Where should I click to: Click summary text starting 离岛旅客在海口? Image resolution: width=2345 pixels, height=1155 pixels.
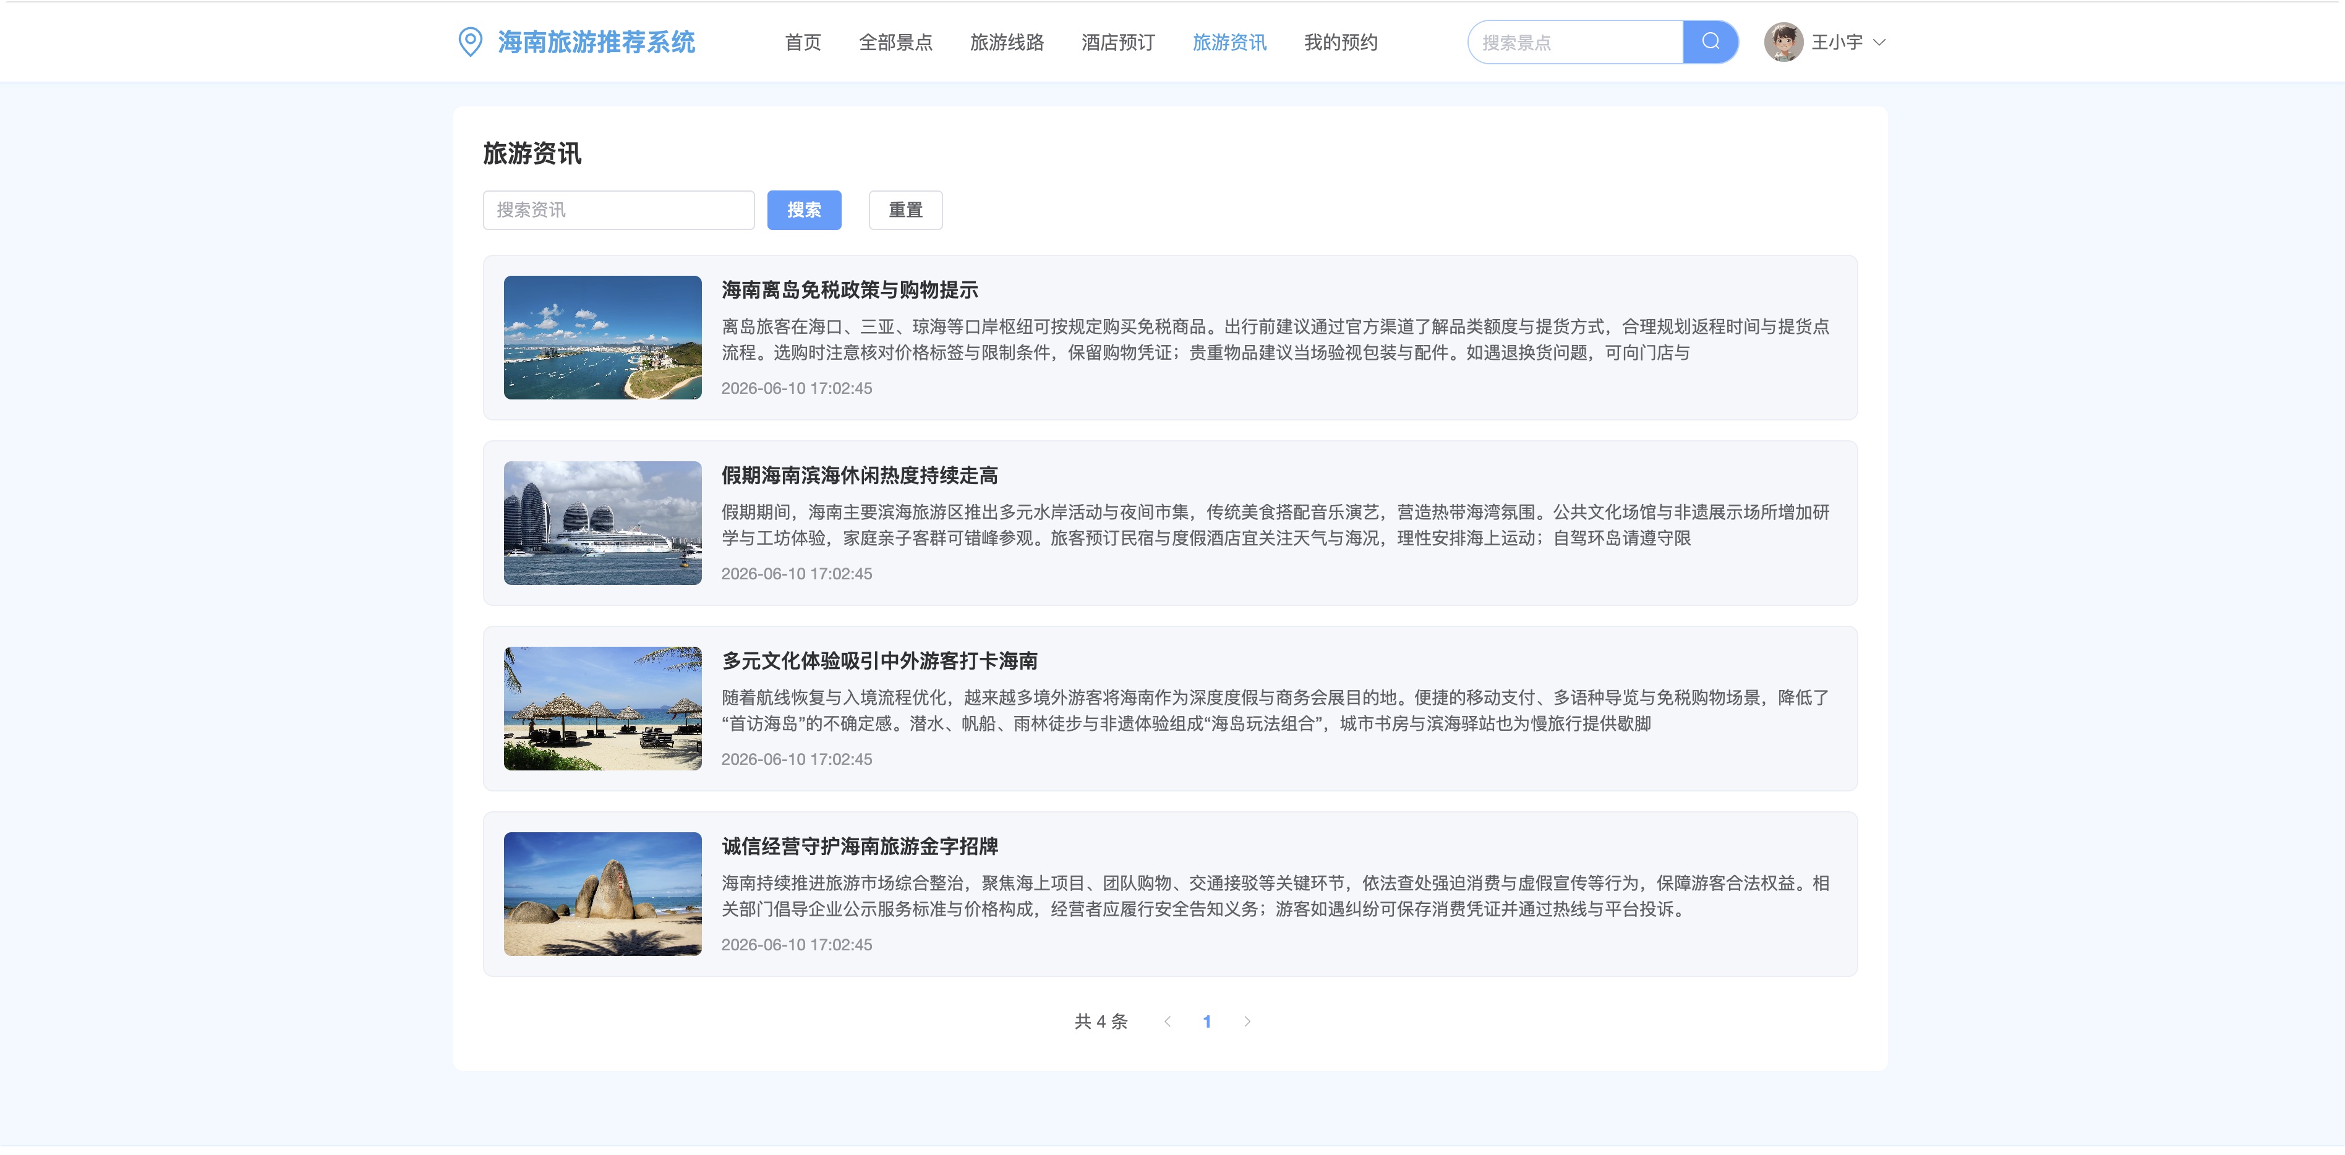click(1275, 339)
